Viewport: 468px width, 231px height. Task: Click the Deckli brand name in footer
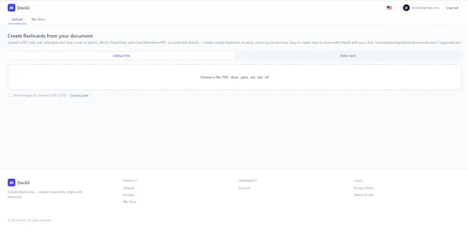point(23,182)
